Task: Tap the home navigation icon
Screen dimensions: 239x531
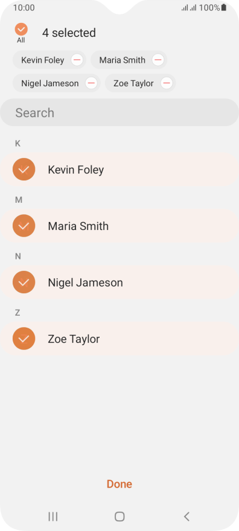Action: tap(119, 517)
